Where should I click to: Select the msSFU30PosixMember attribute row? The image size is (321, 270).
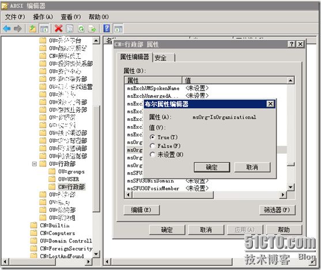(206, 188)
